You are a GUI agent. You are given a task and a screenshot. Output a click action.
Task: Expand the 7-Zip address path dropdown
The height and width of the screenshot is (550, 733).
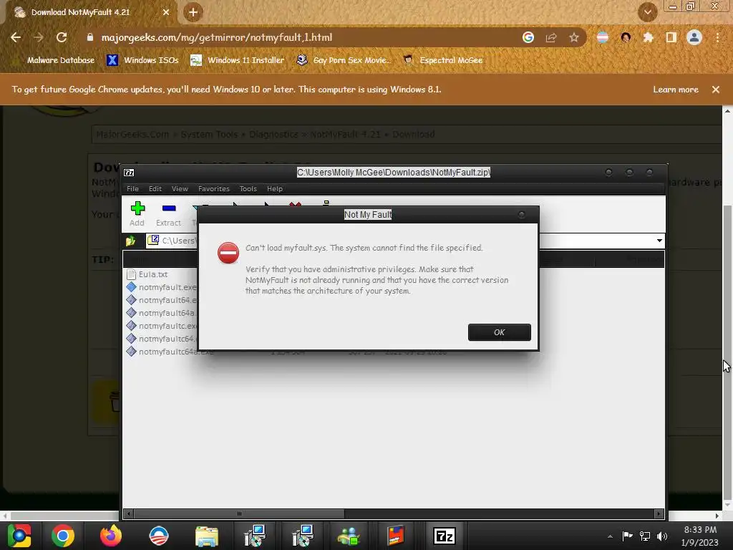pyautogui.click(x=659, y=241)
